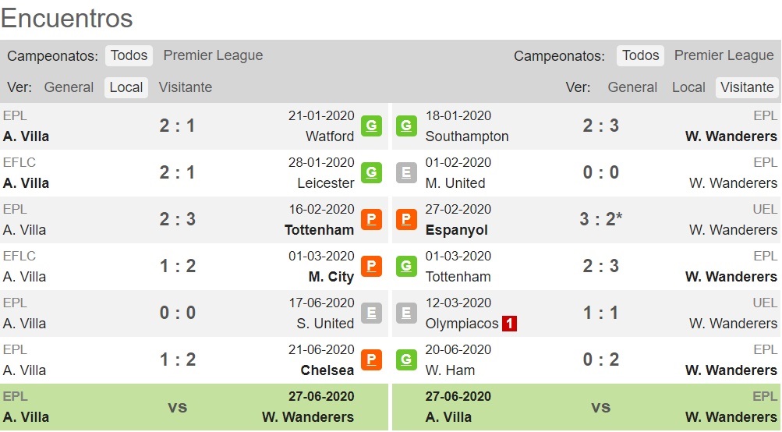This screenshot has width=782, height=432.
Task: Select Todos filter in right panel
Action: click(641, 55)
